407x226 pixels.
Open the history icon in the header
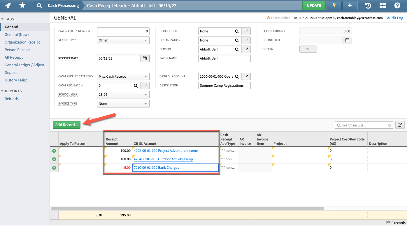click(x=368, y=6)
